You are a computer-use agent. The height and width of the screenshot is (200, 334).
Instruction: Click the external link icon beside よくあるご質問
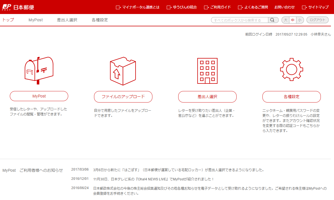240,8
